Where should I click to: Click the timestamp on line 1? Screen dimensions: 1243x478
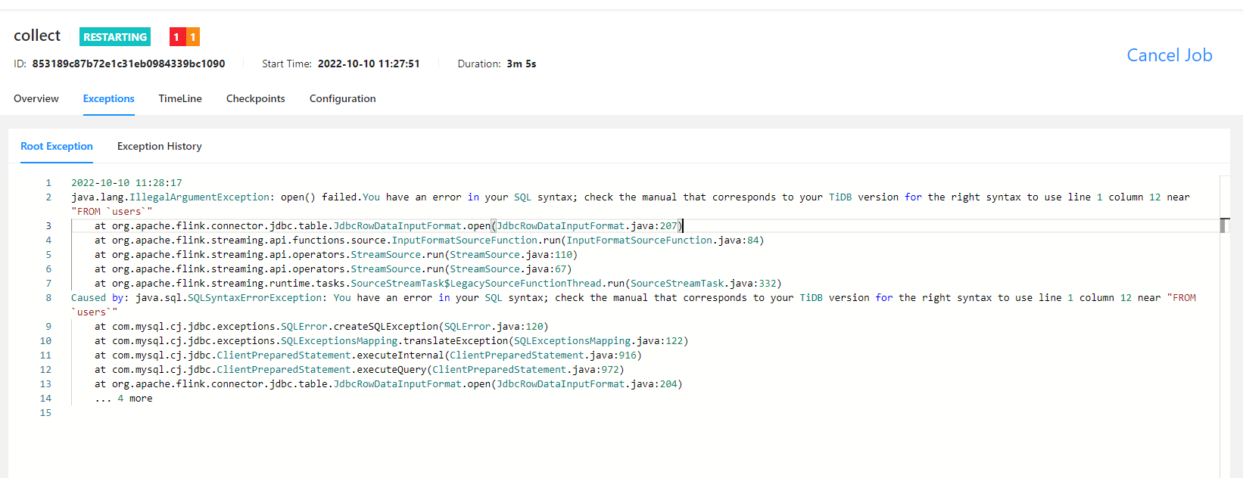[x=126, y=183]
